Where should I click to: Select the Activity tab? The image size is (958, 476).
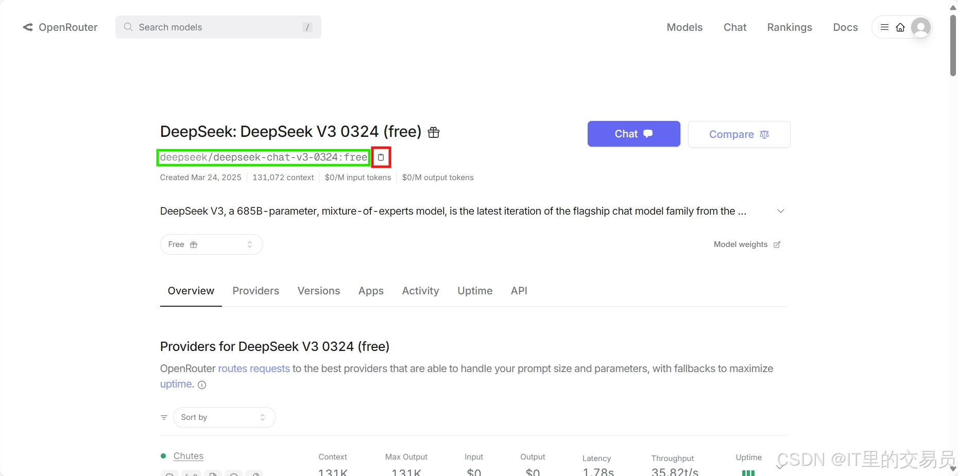coord(421,291)
